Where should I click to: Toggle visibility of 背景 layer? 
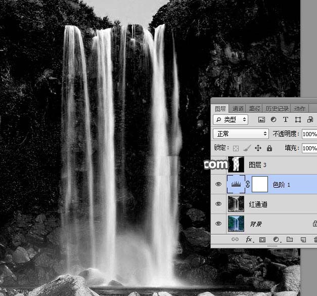tap(218, 223)
